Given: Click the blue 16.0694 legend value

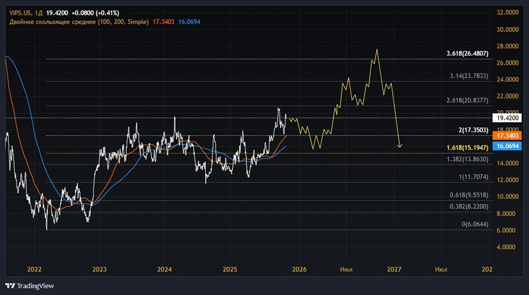Looking at the screenshot, I should pos(190,21).
